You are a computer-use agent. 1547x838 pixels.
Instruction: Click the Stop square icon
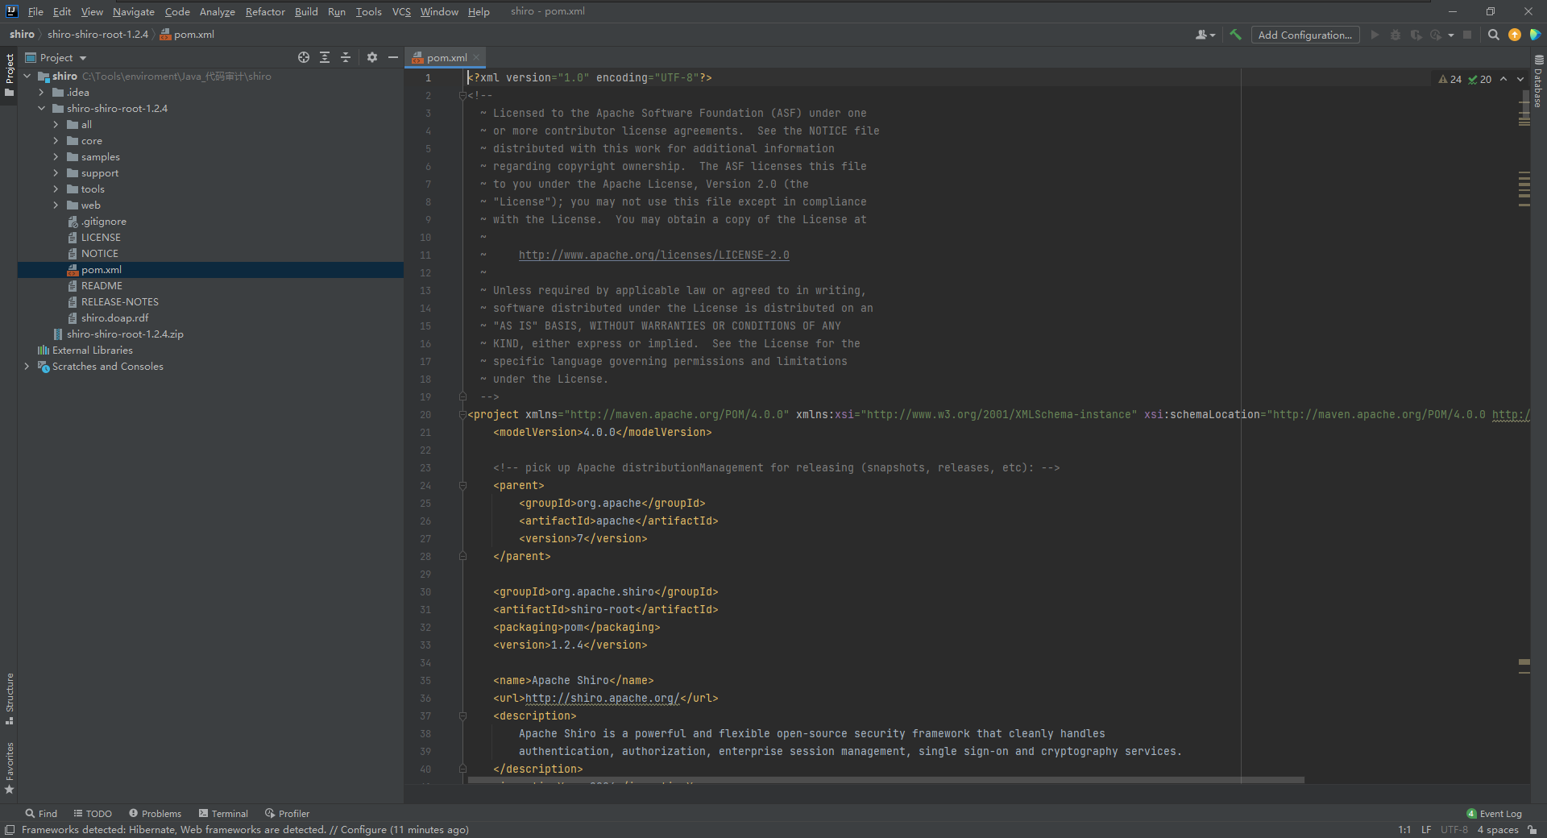[1467, 35]
